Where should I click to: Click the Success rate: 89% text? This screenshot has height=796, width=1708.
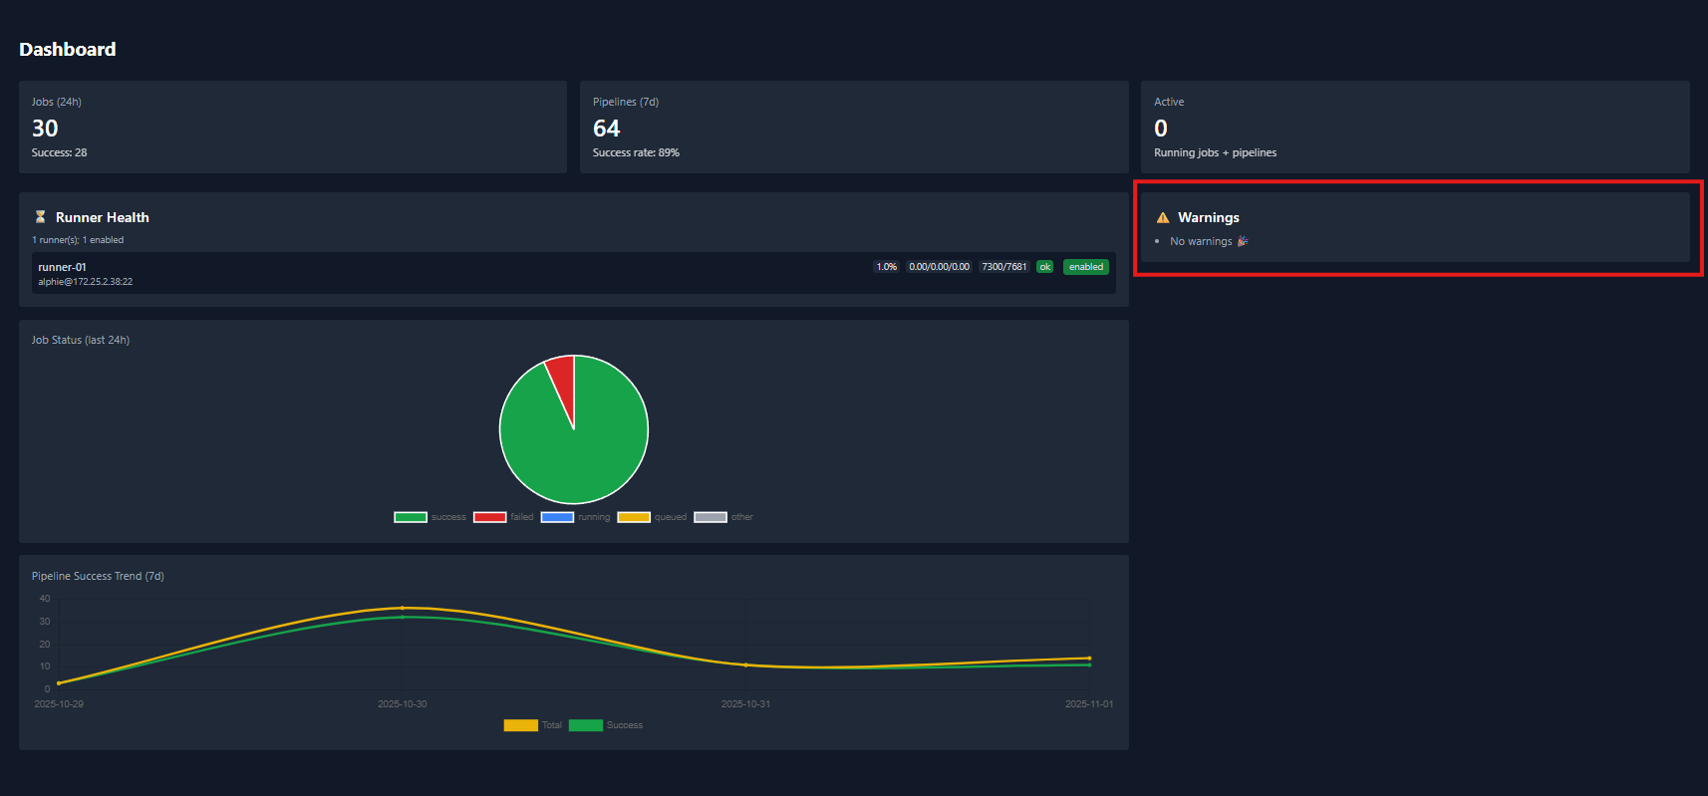coord(636,152)
